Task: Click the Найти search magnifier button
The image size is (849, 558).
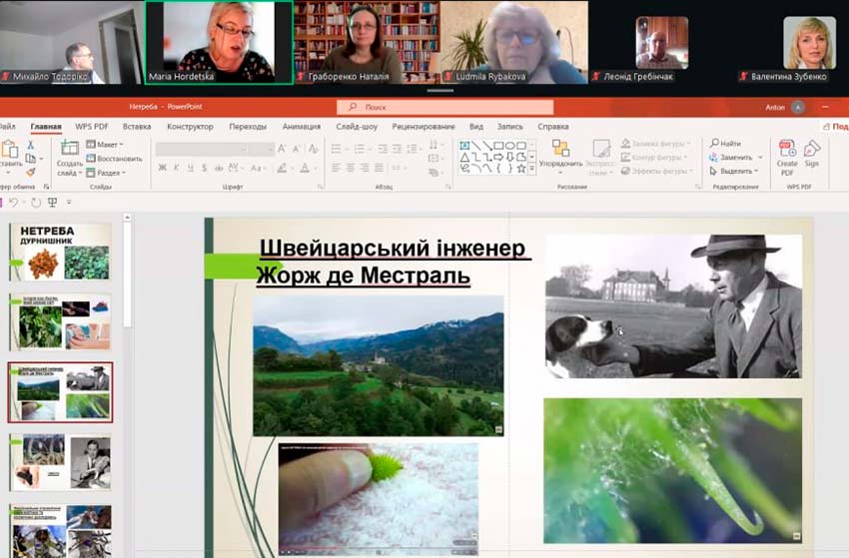Action: point(725,144)
